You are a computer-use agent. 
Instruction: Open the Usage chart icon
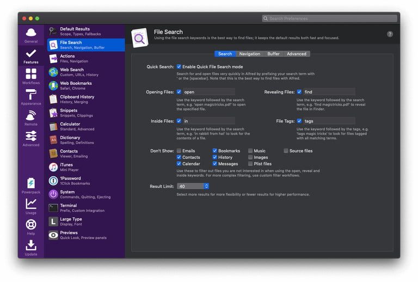[31, 204]
